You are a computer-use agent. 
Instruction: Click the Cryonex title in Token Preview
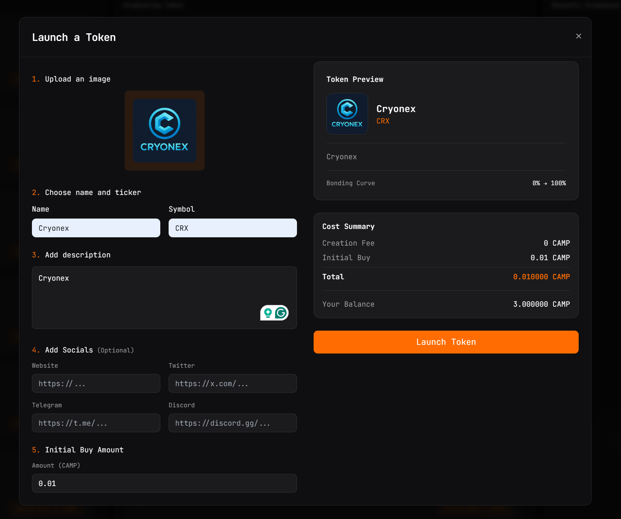(396, 109)
